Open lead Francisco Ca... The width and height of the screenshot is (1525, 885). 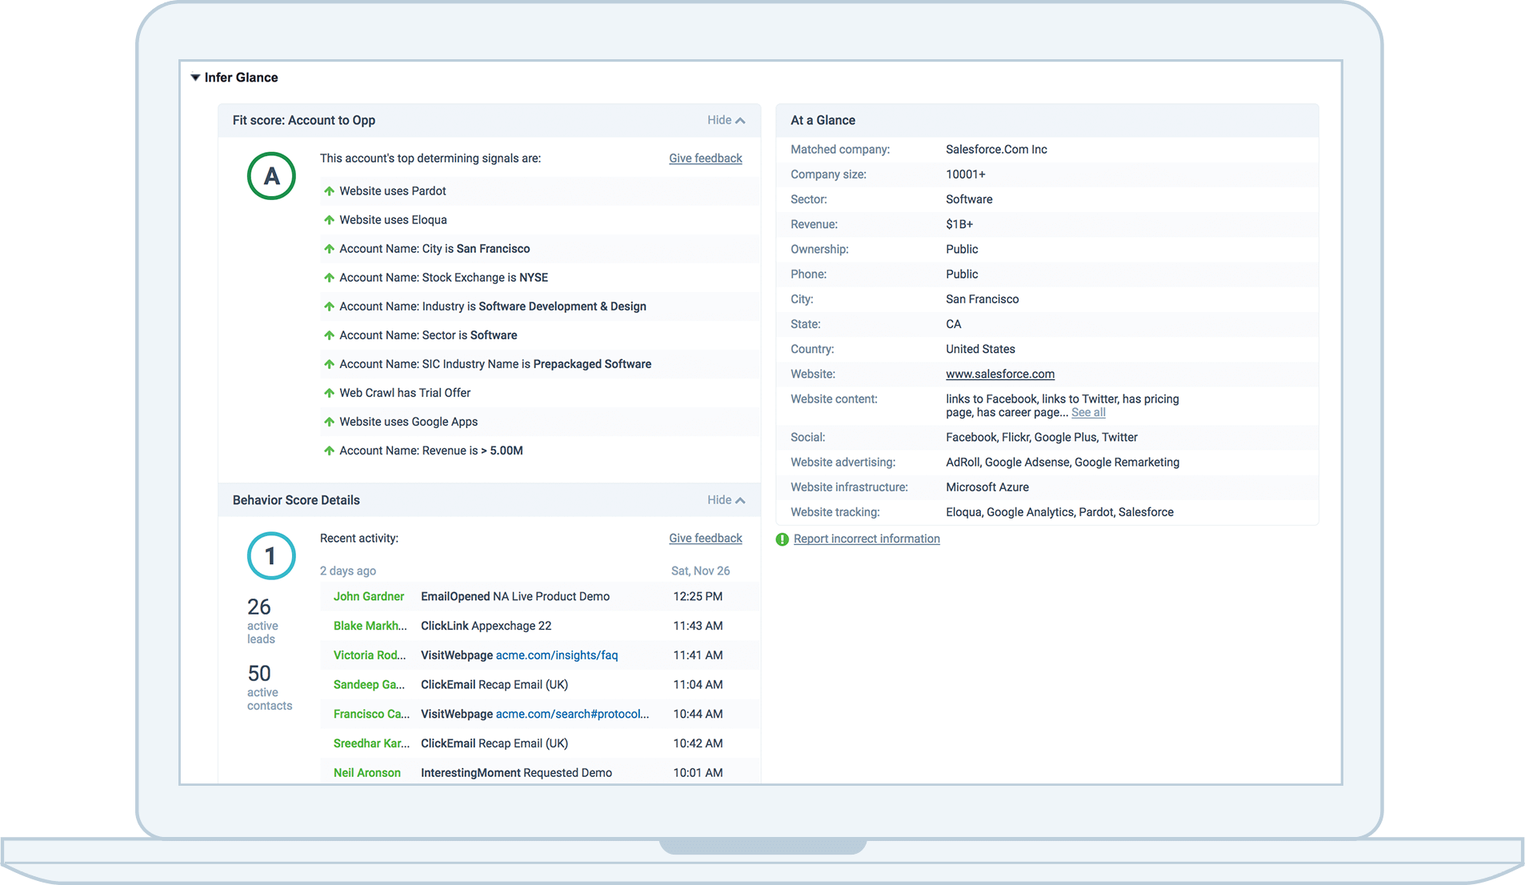tap(371, 714)
